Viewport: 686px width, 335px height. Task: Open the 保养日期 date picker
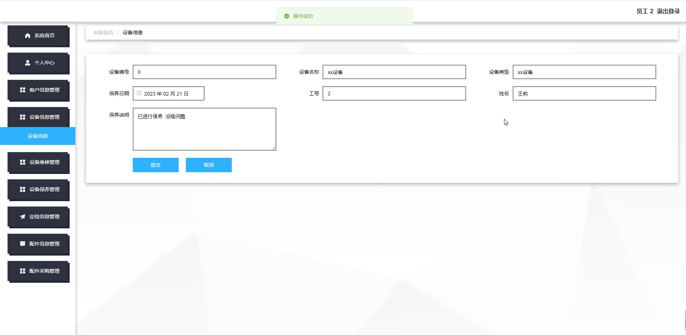coord(169,93)
